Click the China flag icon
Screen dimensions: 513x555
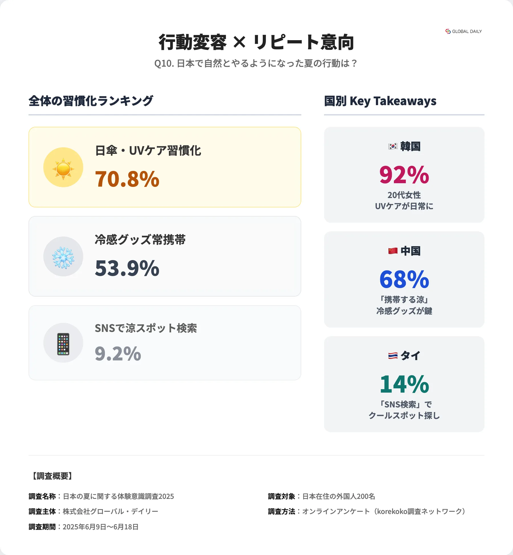click(393, 251)
